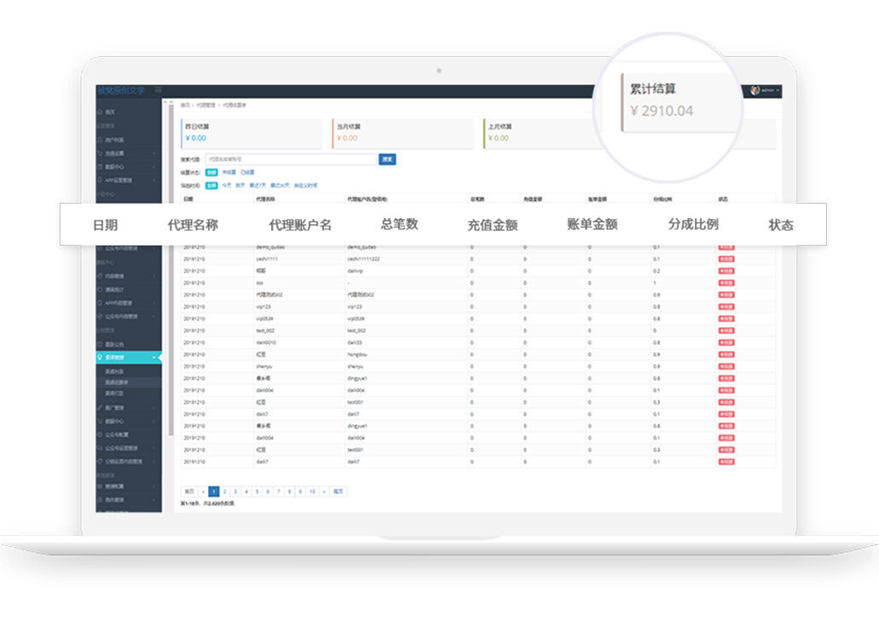Collapse the highlighted channel management section
879x621 pixels.
tap(154, 358)
